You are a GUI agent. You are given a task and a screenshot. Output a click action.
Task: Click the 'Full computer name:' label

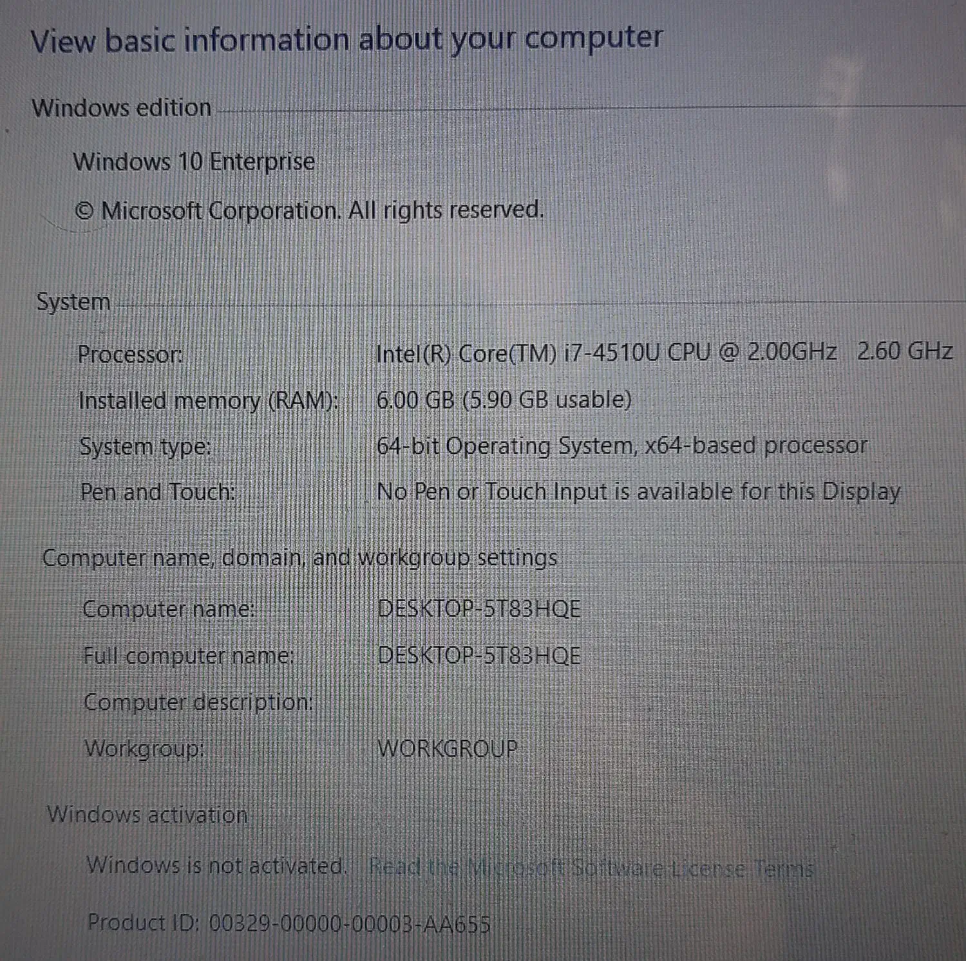tap(189, 656)
